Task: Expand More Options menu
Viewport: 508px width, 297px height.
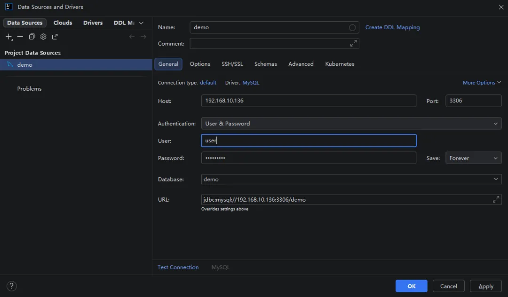Action: pos(482,83)
